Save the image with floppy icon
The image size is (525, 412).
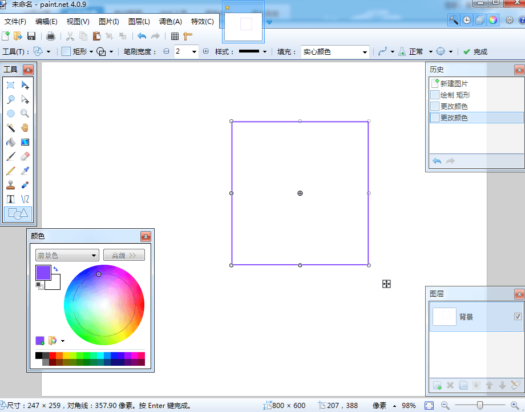(x=31, y=36)
